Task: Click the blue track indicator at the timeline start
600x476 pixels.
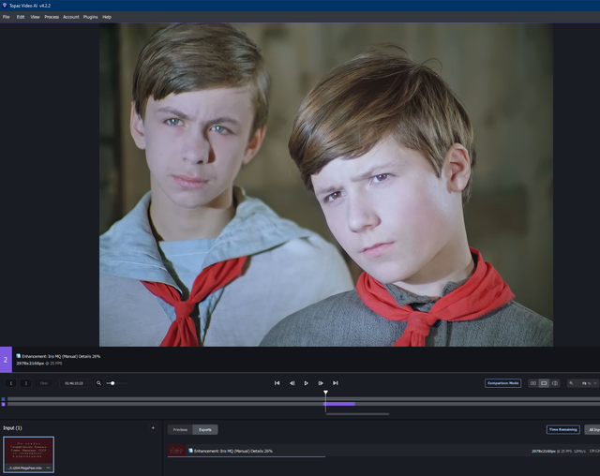Action: pos(3,399)
